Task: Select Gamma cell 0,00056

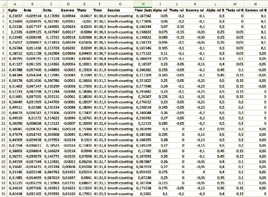Action: 68,64
